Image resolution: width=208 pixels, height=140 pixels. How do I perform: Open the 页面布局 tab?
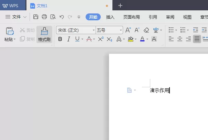[x=131, y=17]
